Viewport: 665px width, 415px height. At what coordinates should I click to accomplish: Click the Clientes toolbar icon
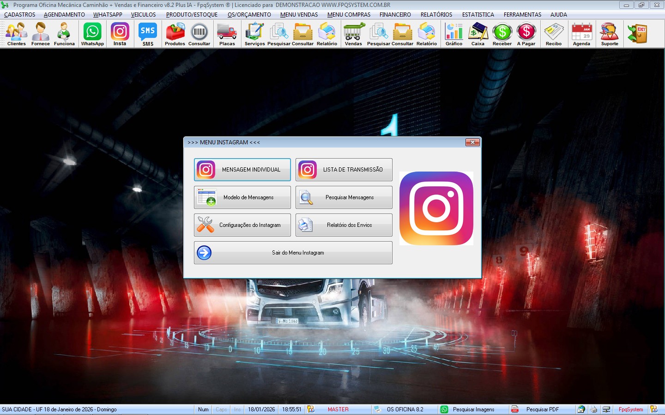pos(17,35)
